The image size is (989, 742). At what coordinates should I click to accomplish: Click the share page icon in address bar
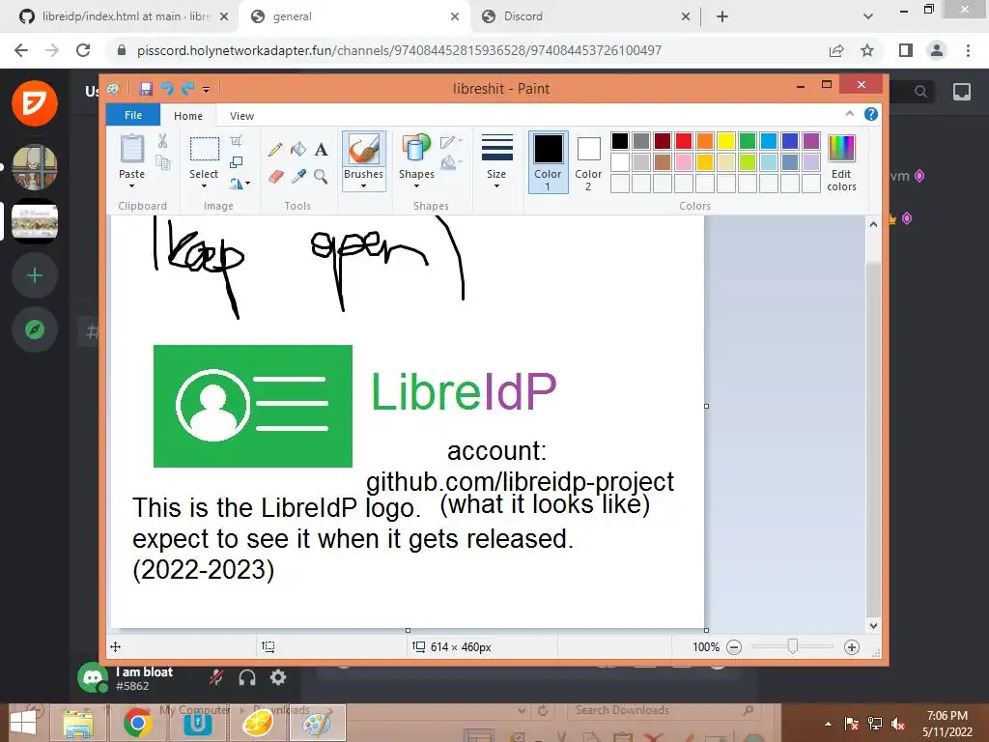[836, 50]
